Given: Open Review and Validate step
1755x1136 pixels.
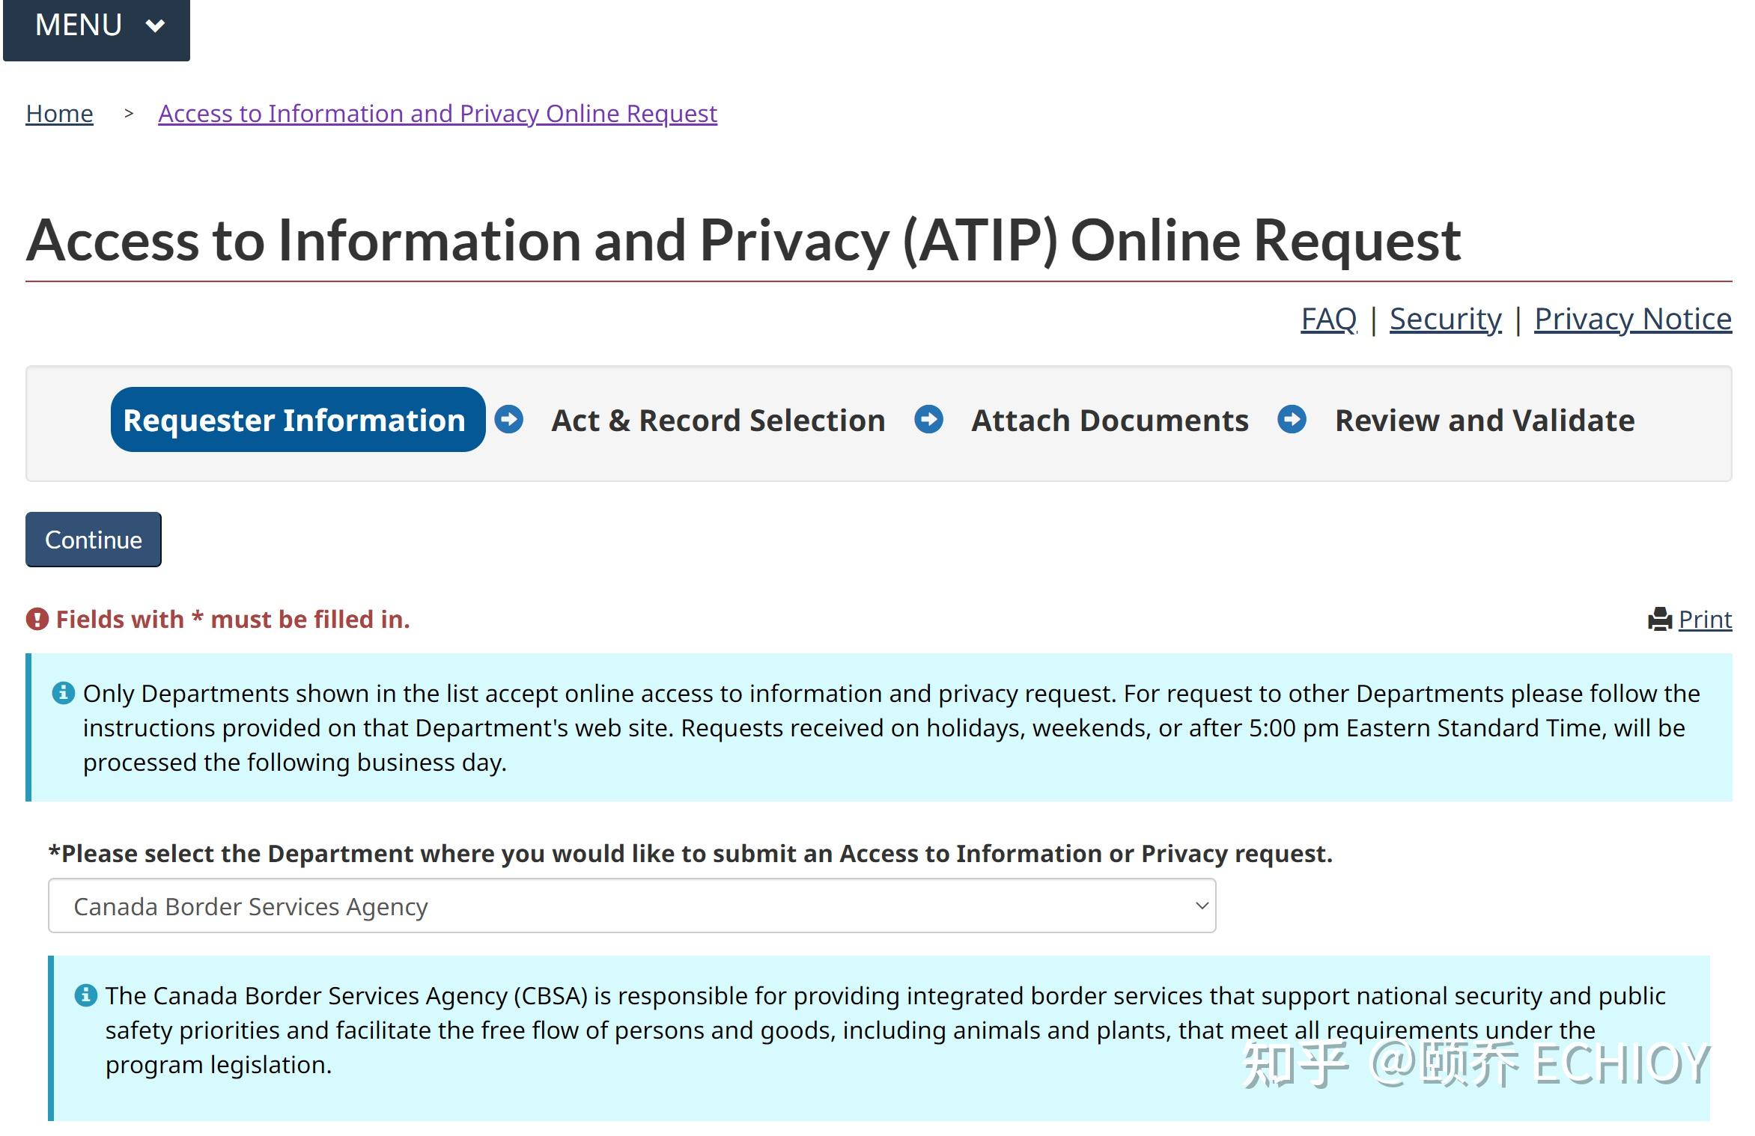Looking at the screenshot, I should click(1484, 421).
